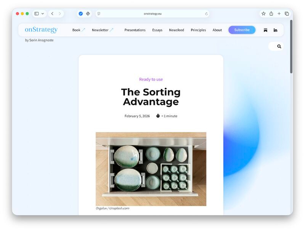Click the Substack bookmark icon in the nav
305x231 pixels.
[265, 30]
